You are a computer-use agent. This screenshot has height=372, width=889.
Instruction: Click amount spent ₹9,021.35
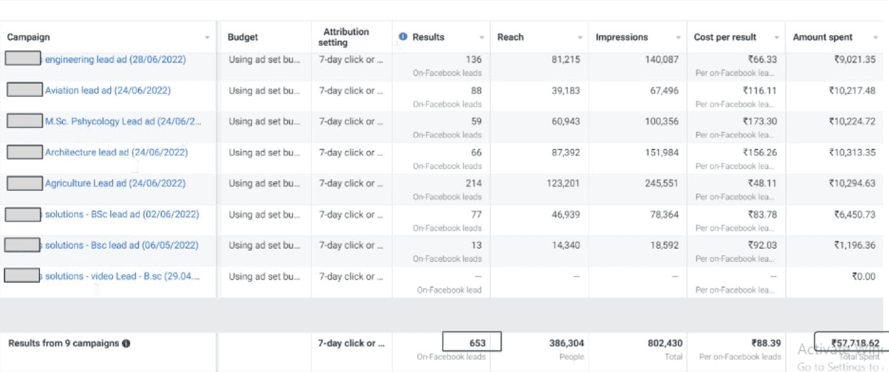click(x=855, y=60)
